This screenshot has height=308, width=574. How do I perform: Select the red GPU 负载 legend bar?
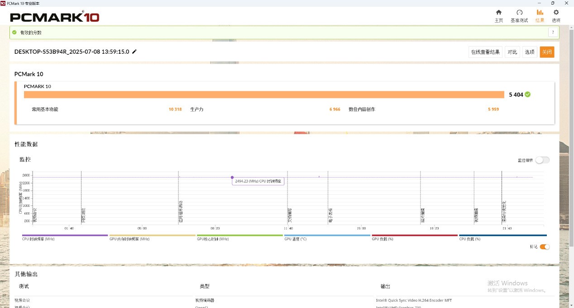coord(414,235)
